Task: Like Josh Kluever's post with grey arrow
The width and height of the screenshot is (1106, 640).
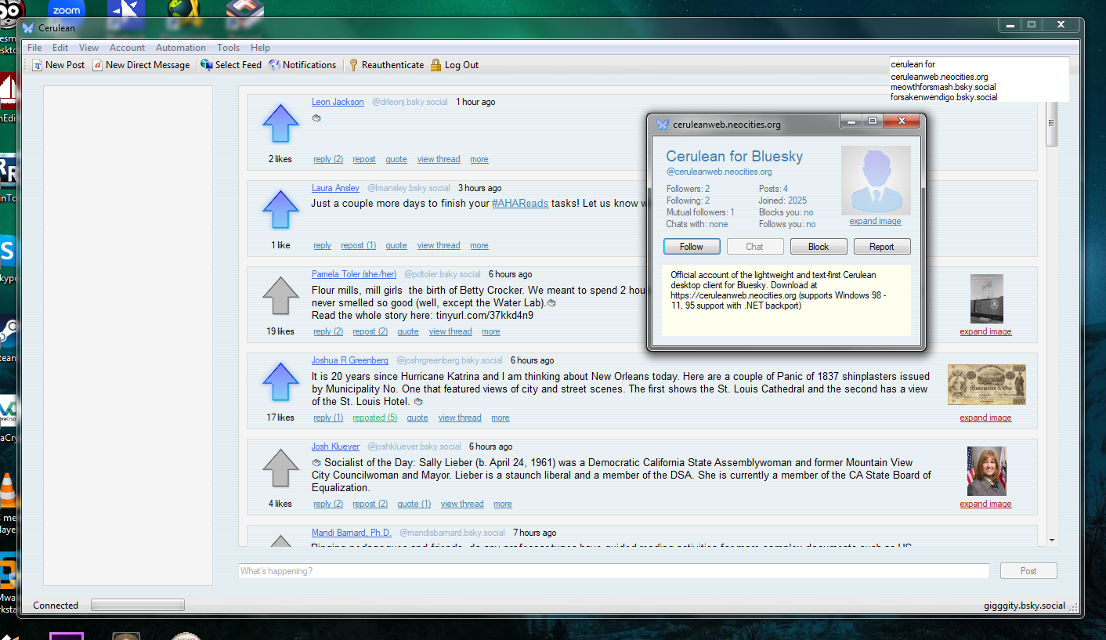Action: click(280, 468)
